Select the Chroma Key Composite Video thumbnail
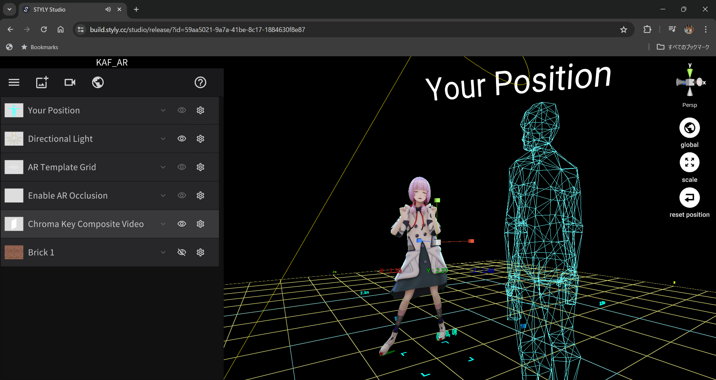The image size is (716, 380). tap(14, 224)
